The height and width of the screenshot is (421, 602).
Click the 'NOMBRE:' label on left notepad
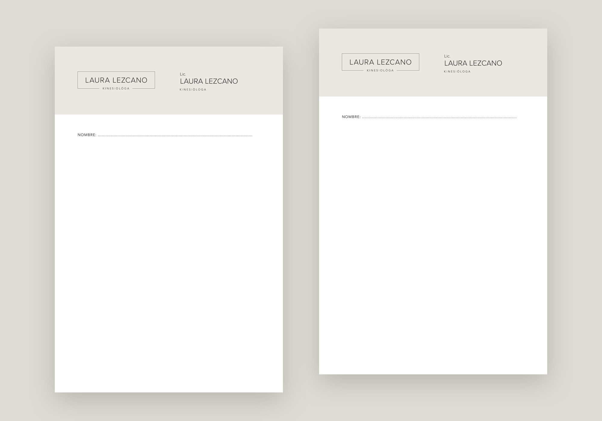[87, 135]
